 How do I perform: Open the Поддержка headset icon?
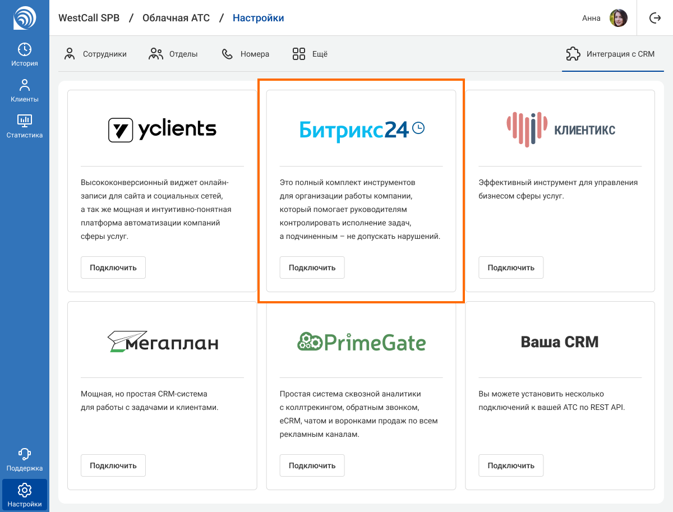click(x=25, y=454)
